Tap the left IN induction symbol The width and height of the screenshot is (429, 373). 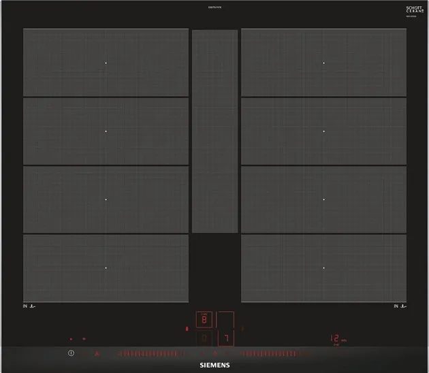pyautogui.click(x=29, y=307)
